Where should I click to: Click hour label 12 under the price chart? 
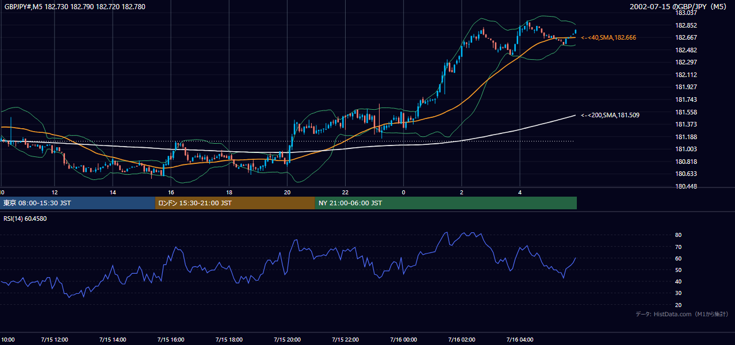click(55, 192)
